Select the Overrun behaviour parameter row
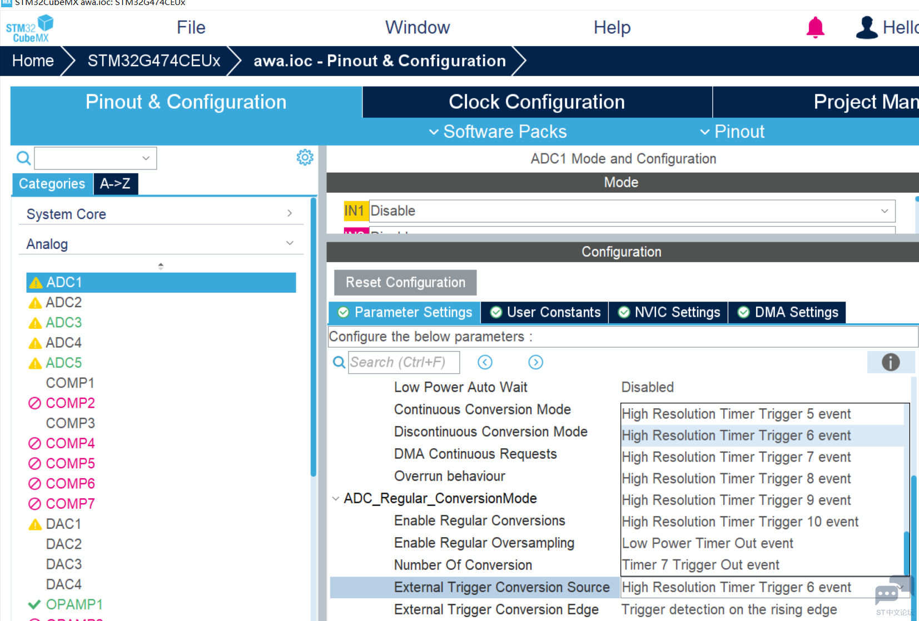This screenshot has width=919, height=621. click(449, 476)
